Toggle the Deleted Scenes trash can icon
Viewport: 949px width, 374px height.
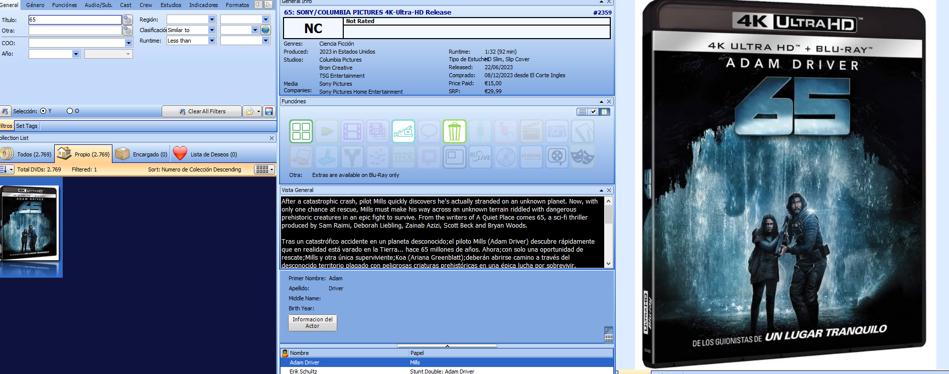pyautogui.click(x=455, y=131)
